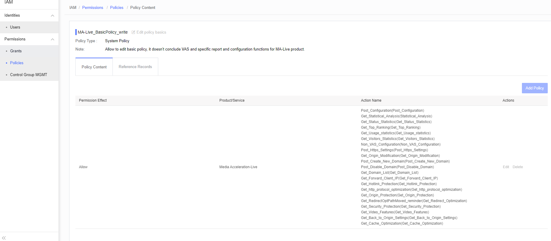551x241 pixels.
Task: Open Users in the sidebar
Action: 15,27
